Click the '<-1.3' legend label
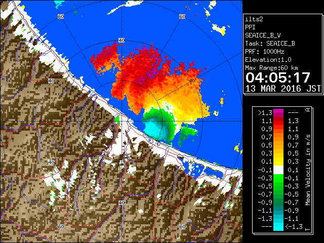The image size is (324, 243). [x=294, y=227]
